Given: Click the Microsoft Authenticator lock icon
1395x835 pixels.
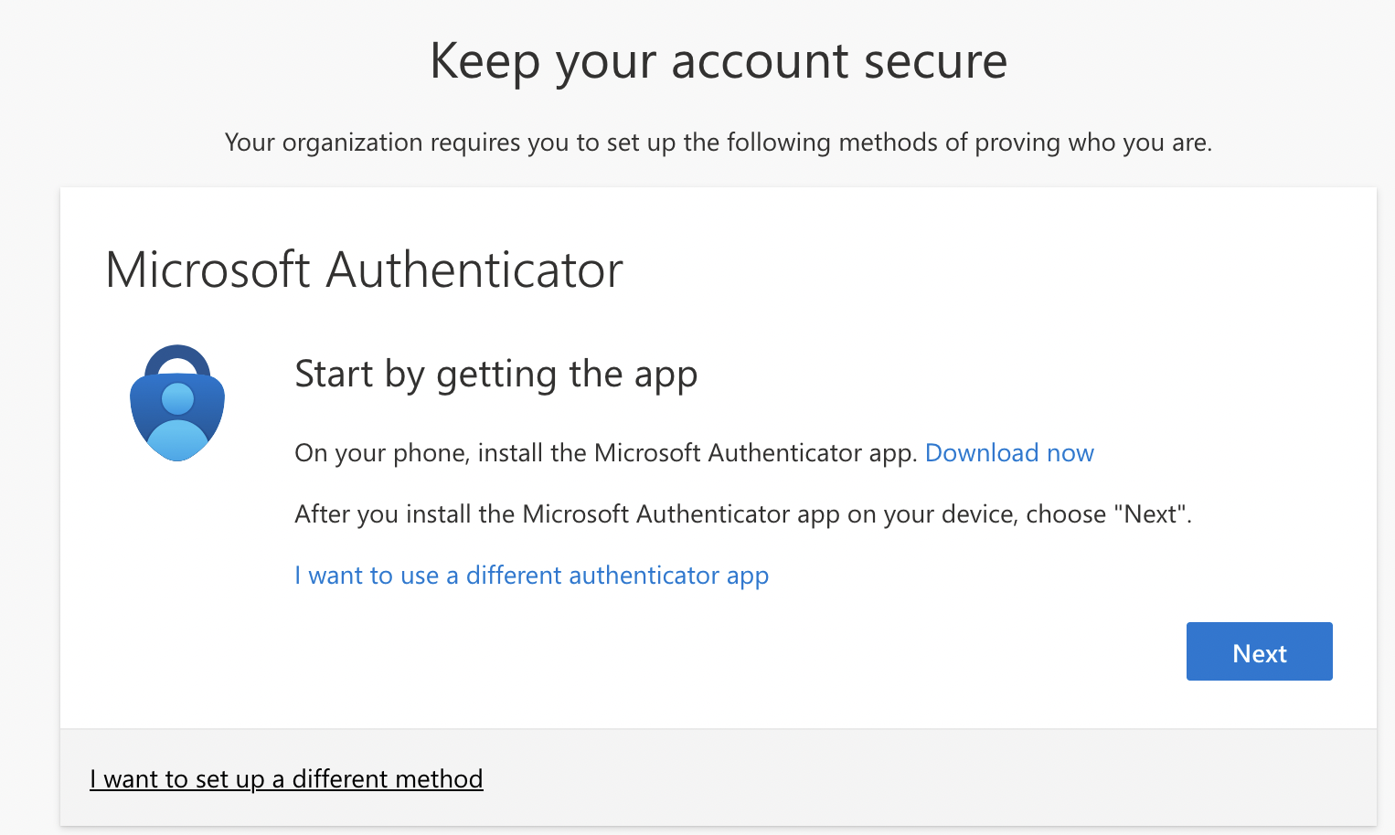Looking at the screenshot, I should [x=177, y=403].
